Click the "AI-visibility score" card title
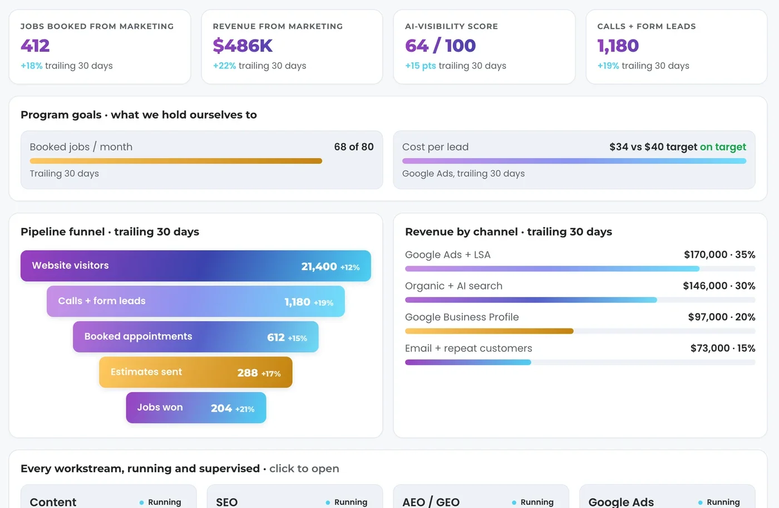Image resolution: width=779 pixels, height=508 pixels. (451, 26)
